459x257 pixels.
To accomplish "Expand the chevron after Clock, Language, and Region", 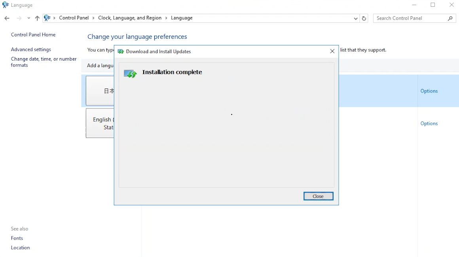I will 166,18.
